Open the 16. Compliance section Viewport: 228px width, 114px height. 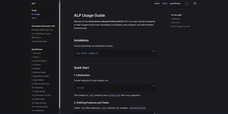(x=38, y=111)
